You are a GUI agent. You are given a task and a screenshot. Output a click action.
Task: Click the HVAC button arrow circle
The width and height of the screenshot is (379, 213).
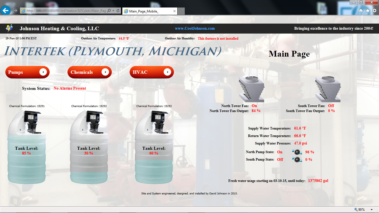(x=167, y=72)
